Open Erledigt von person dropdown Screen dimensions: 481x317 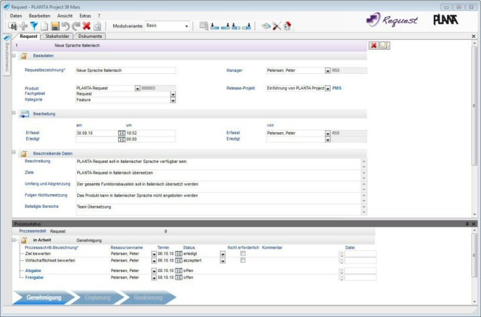point(328,140)
